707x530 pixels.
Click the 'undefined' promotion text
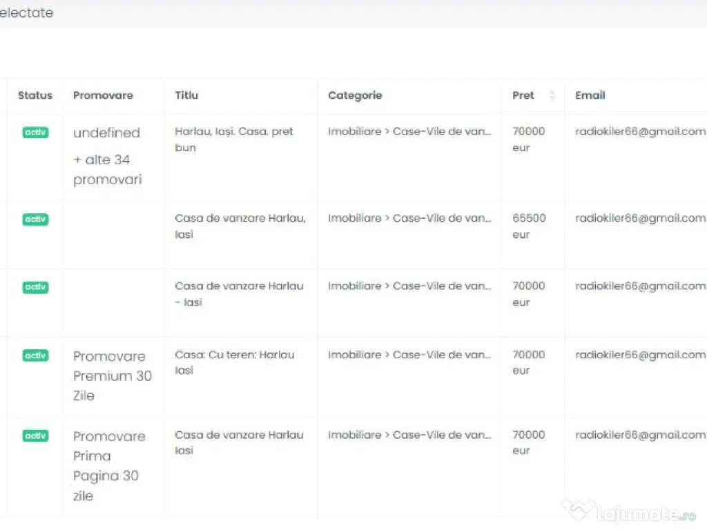coord(106,133)
